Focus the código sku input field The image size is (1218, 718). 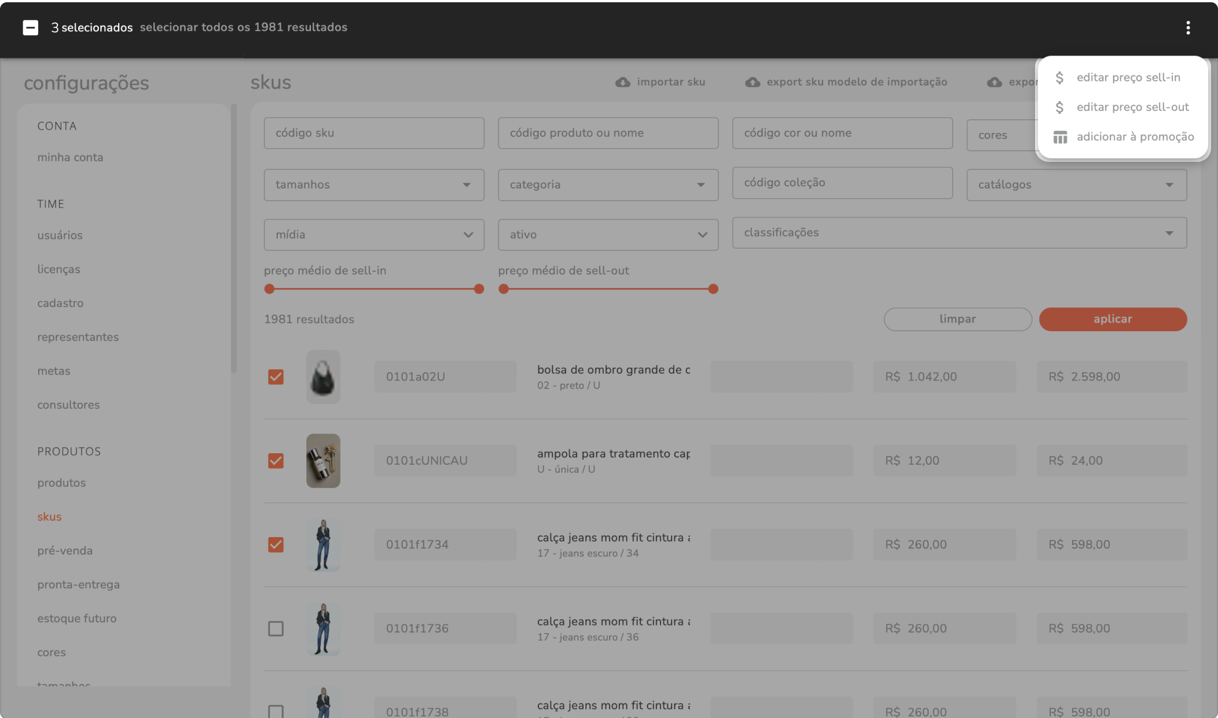coord(374,133)
